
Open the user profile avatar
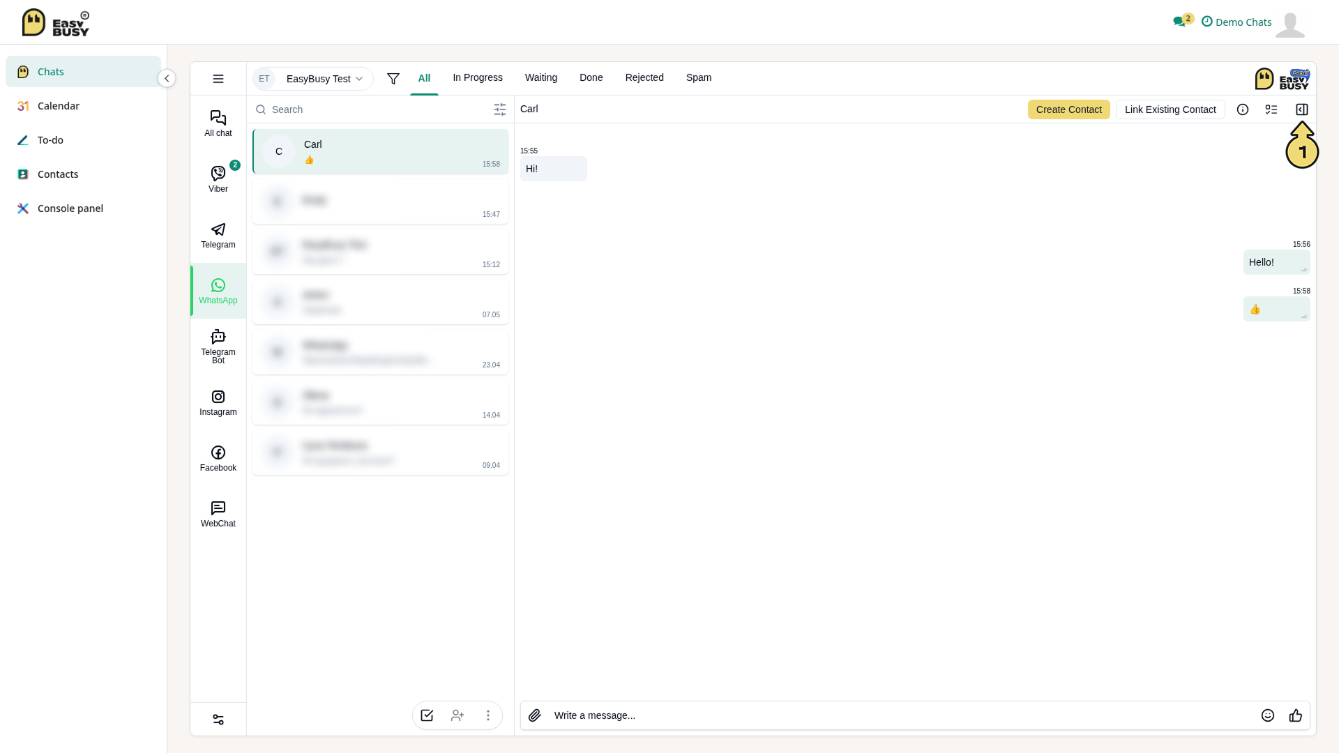1290,25
